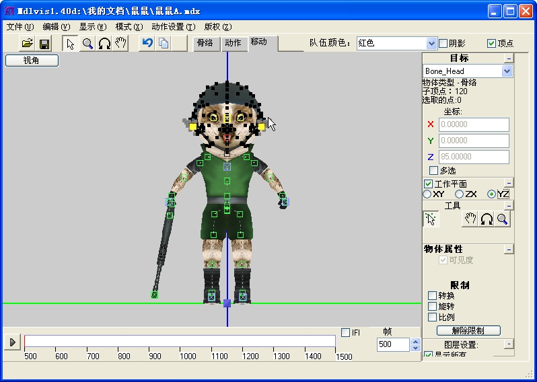
Task: Toggle the 顶点 vertex checkbox
Action: point(491,43)
